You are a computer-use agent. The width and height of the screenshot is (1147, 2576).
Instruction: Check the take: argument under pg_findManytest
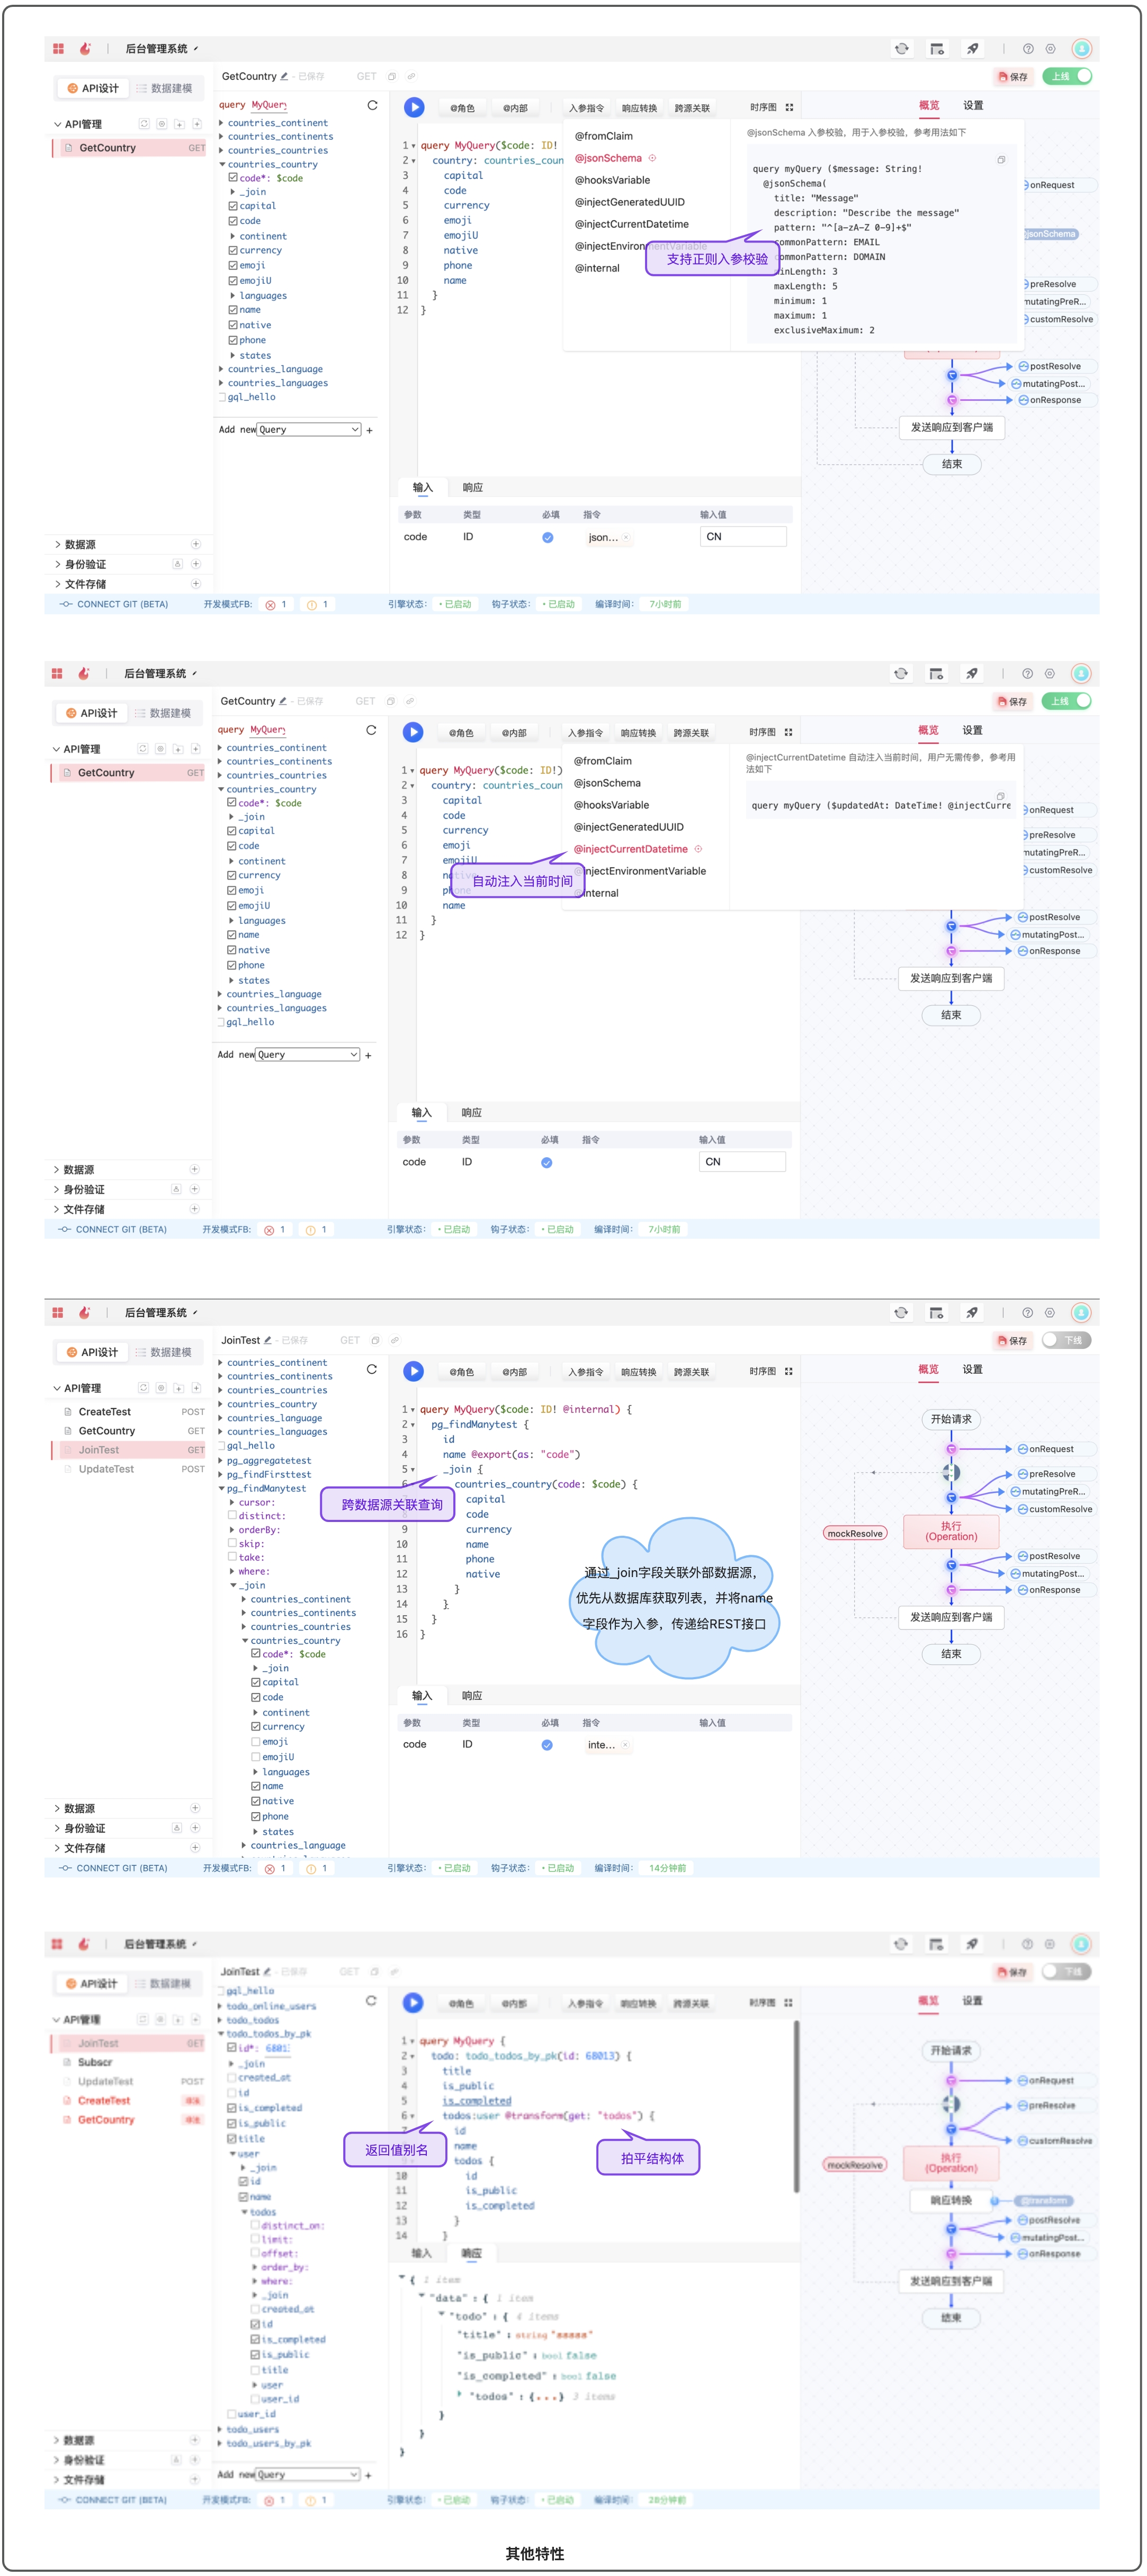point(232,1557)
